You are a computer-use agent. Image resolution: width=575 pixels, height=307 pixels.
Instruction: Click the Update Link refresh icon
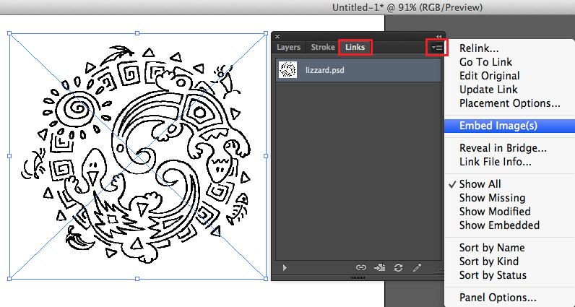(x=399, y=267)
